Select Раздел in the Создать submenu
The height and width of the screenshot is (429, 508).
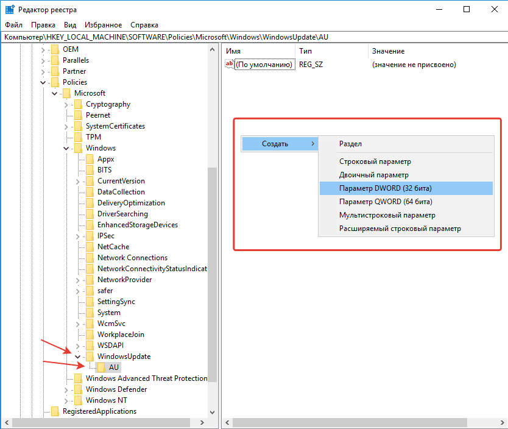click(350, 144)
